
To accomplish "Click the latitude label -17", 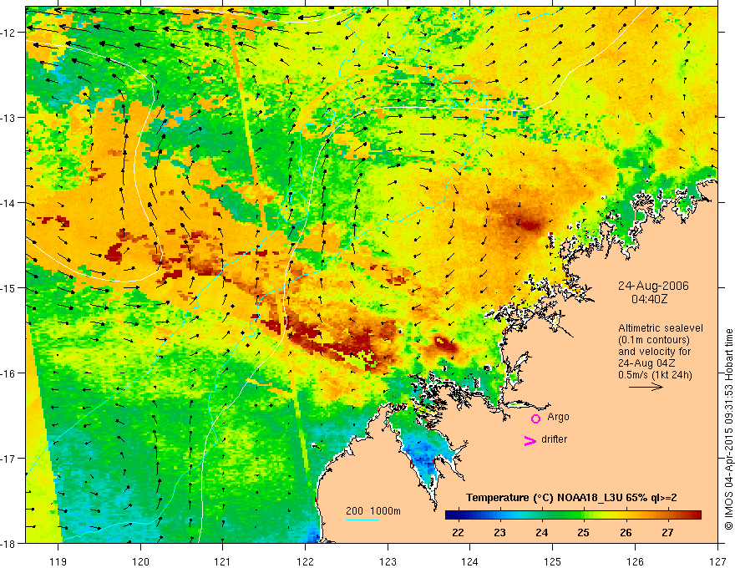I will pos(9,458).
